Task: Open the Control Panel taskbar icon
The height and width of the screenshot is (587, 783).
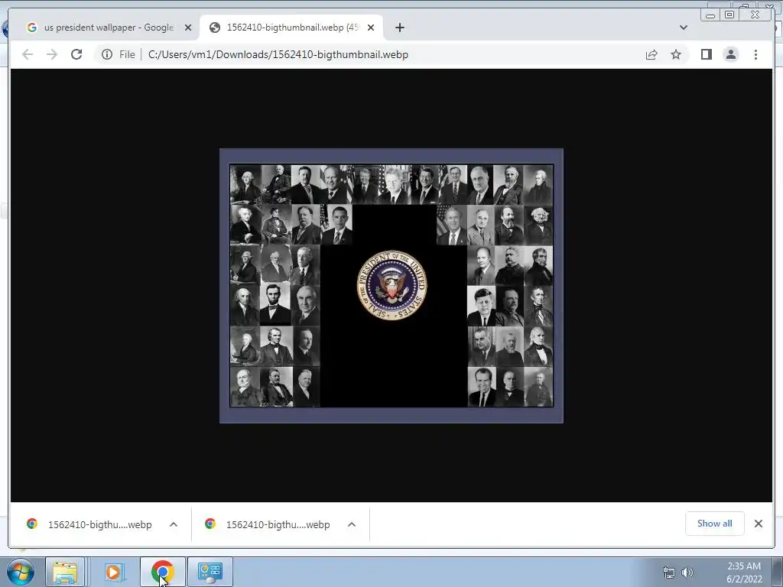Action: point(210,572)
